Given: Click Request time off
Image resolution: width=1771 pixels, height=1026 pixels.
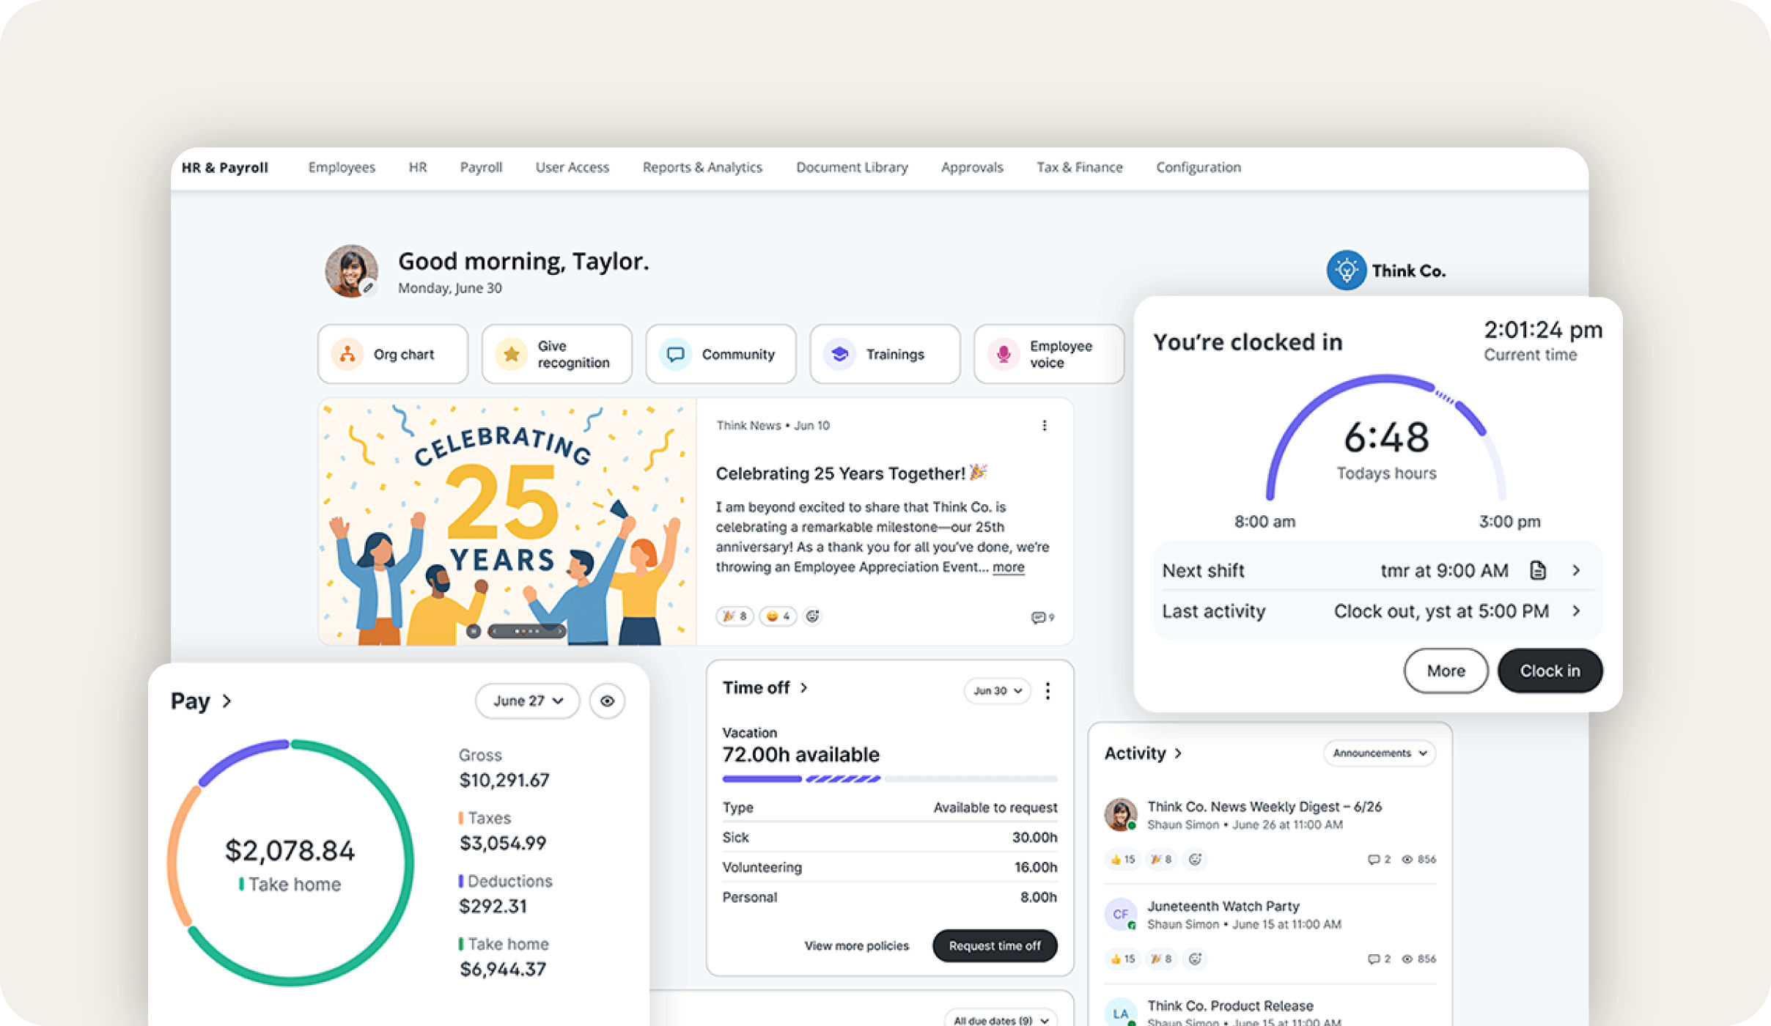Looking at the screenshot, I should click(994, 945).
